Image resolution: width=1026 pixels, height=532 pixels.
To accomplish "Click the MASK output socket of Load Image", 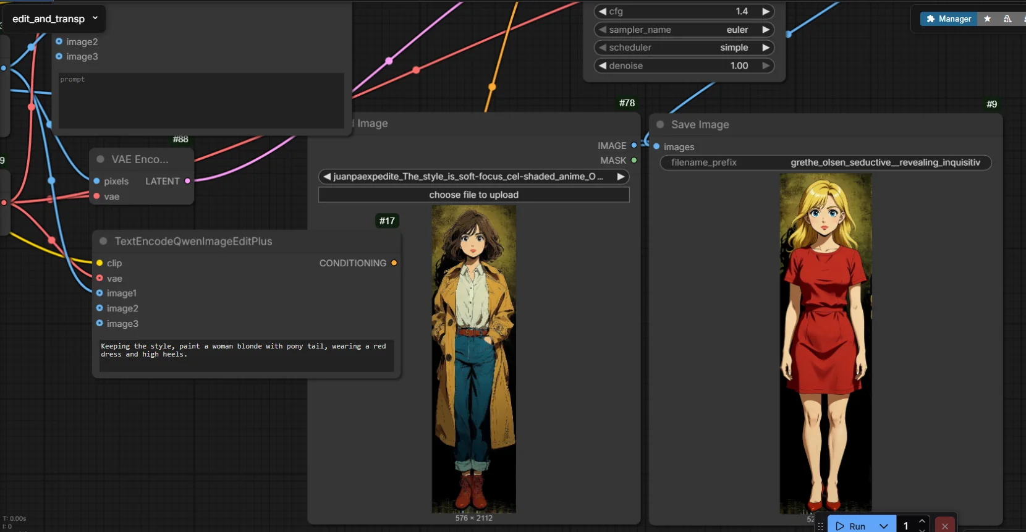I will tap(634, 160).
